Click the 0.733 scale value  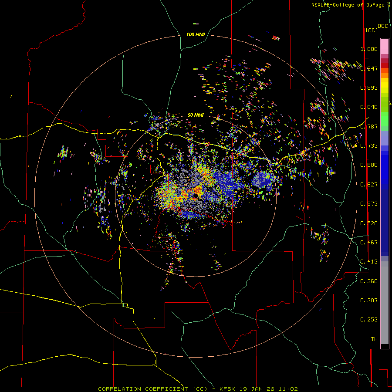click(369, 146)
